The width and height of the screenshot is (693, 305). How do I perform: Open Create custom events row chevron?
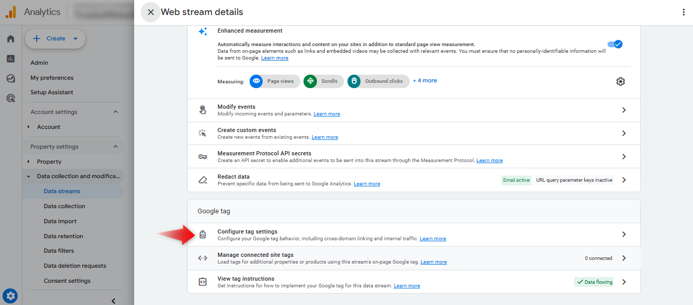(x=624, y=134)
